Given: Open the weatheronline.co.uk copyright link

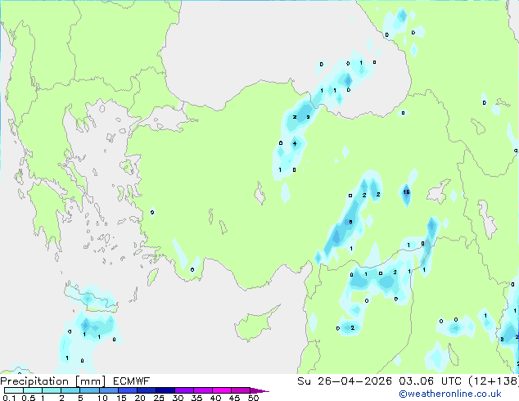Looking at the screenshot, I should tap(450, 394).
